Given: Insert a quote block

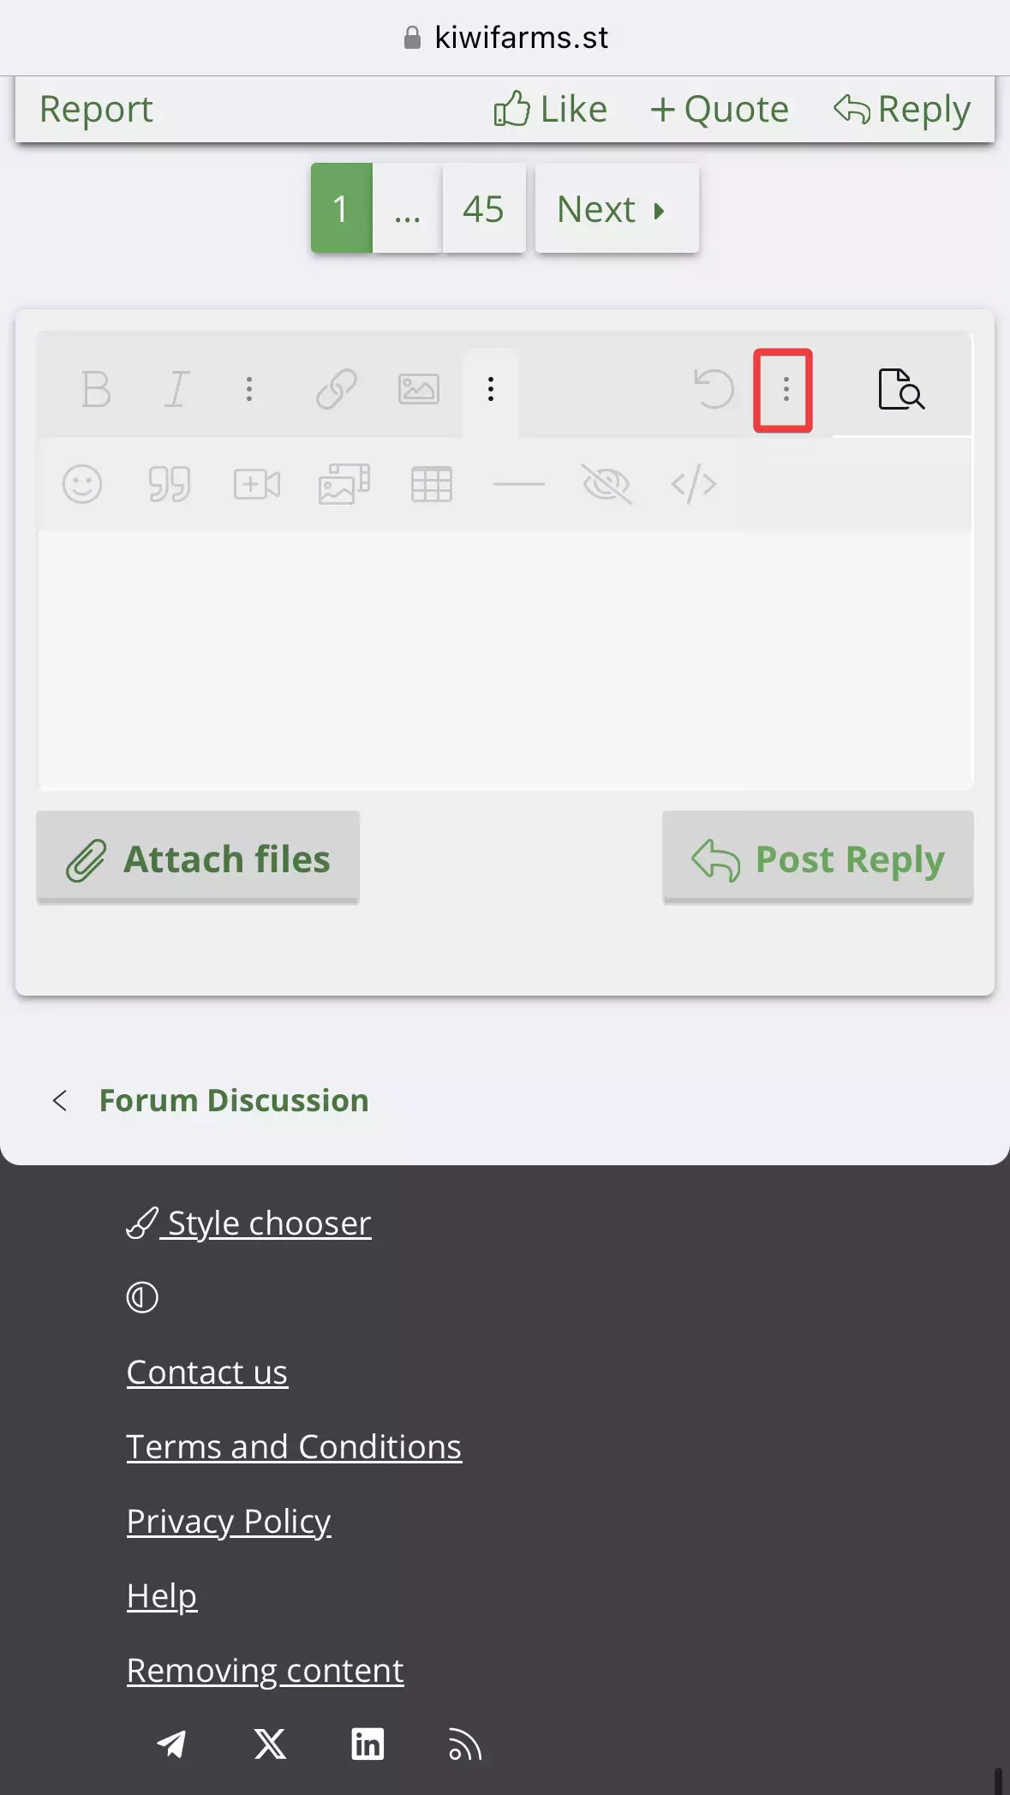Looking at the screenshot, I should click(x=169, y=484).
